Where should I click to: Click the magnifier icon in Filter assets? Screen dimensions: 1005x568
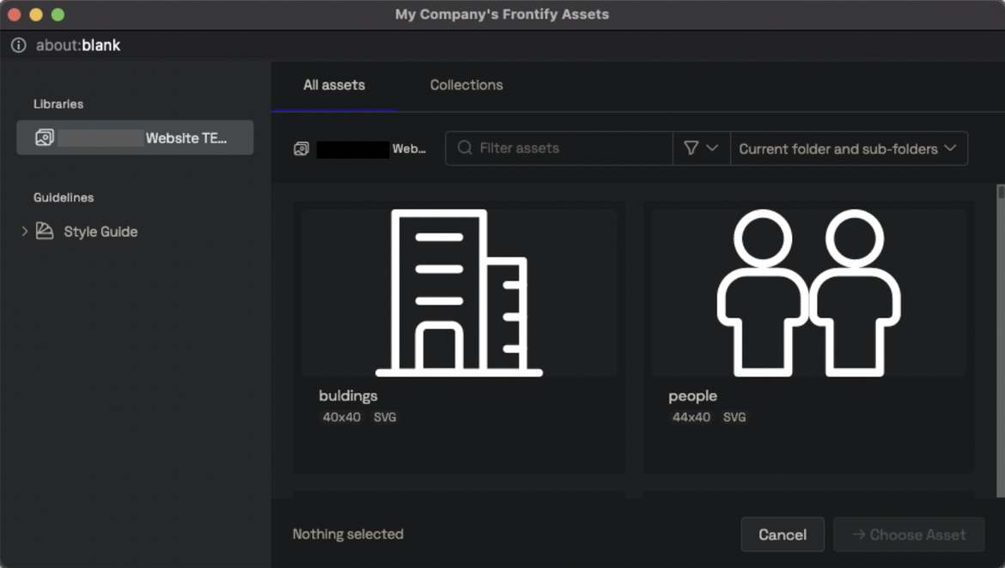(x=465, y=148)
